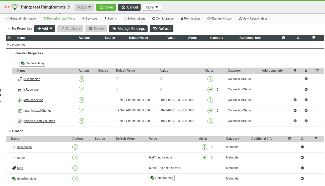Add an alert to reportingLastEvaluation property
325x186 pixels.
tap(210, 121)
